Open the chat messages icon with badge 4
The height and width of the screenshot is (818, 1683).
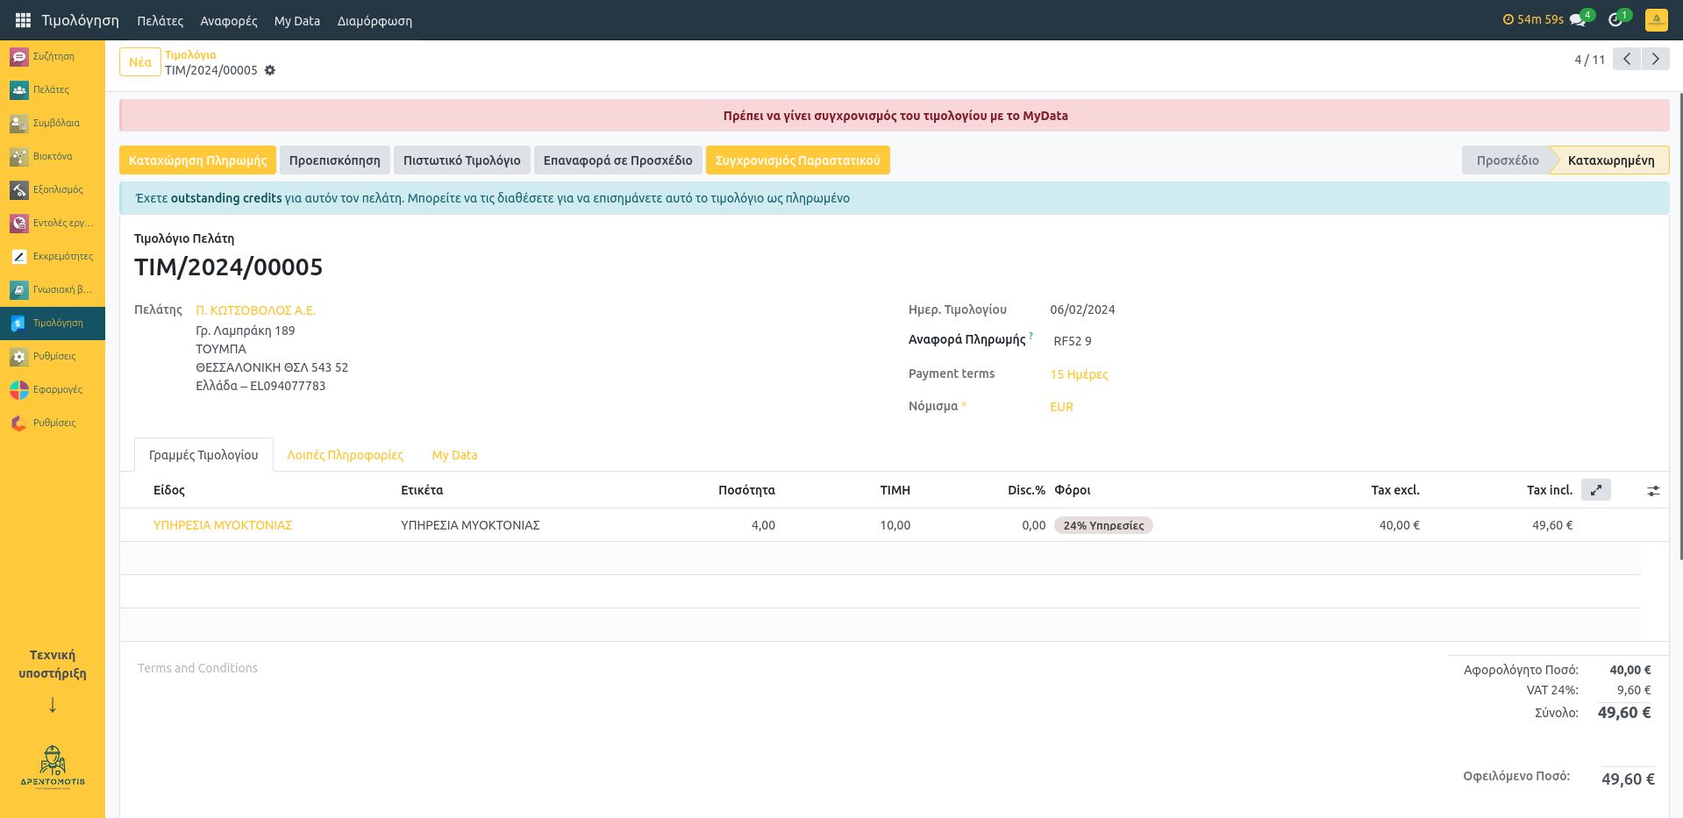(1580, 19)
